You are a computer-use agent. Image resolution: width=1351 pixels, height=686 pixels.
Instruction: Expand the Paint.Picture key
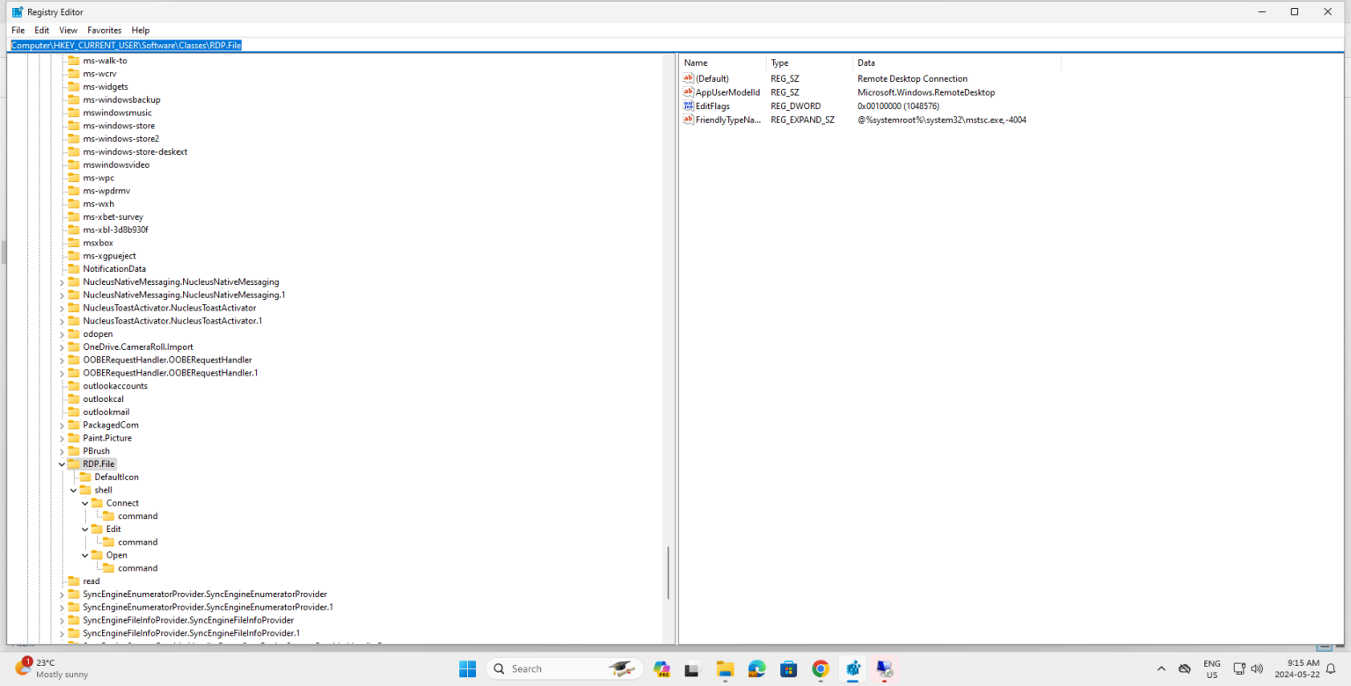coord(62,437)
